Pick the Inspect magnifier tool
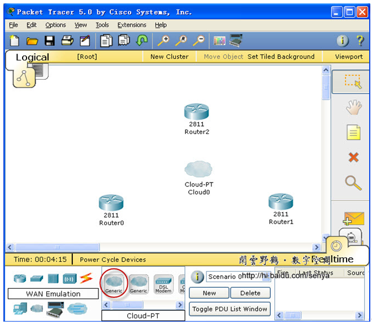The width and height of the screenshot is (372, 325). (353, 183)
